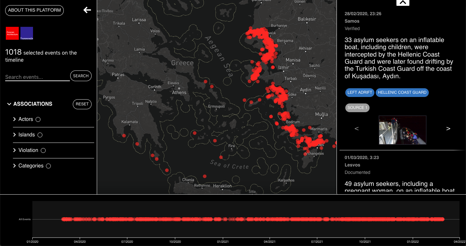Select the Left Adrift tag
This screenshot has width=466, height=246.
tap(360, 92)
